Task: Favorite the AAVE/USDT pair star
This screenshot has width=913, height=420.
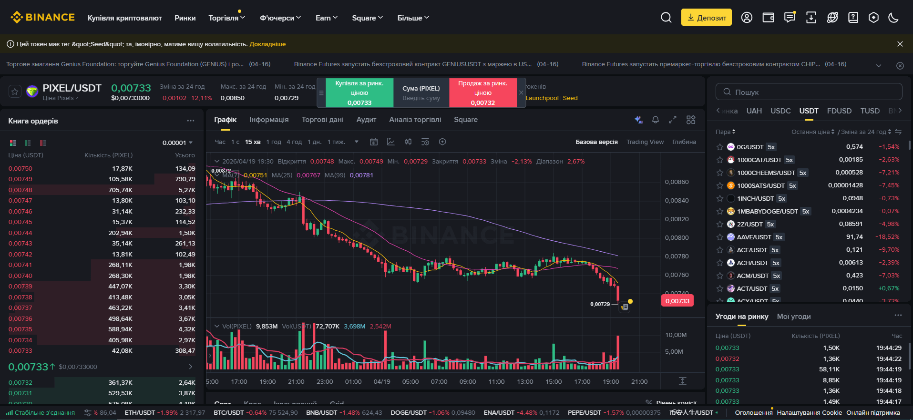Action: click(x=720, y=237)
